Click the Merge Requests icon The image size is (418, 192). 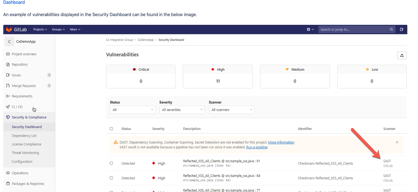(8, 86)
